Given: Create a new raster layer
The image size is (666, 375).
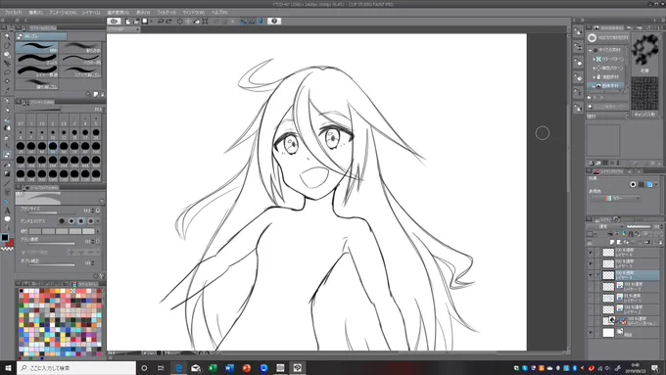Looking at the screenshot, I should click(611, 242).
